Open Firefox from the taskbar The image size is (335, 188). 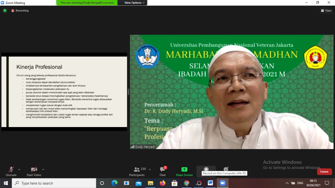[x=163, y=183]
